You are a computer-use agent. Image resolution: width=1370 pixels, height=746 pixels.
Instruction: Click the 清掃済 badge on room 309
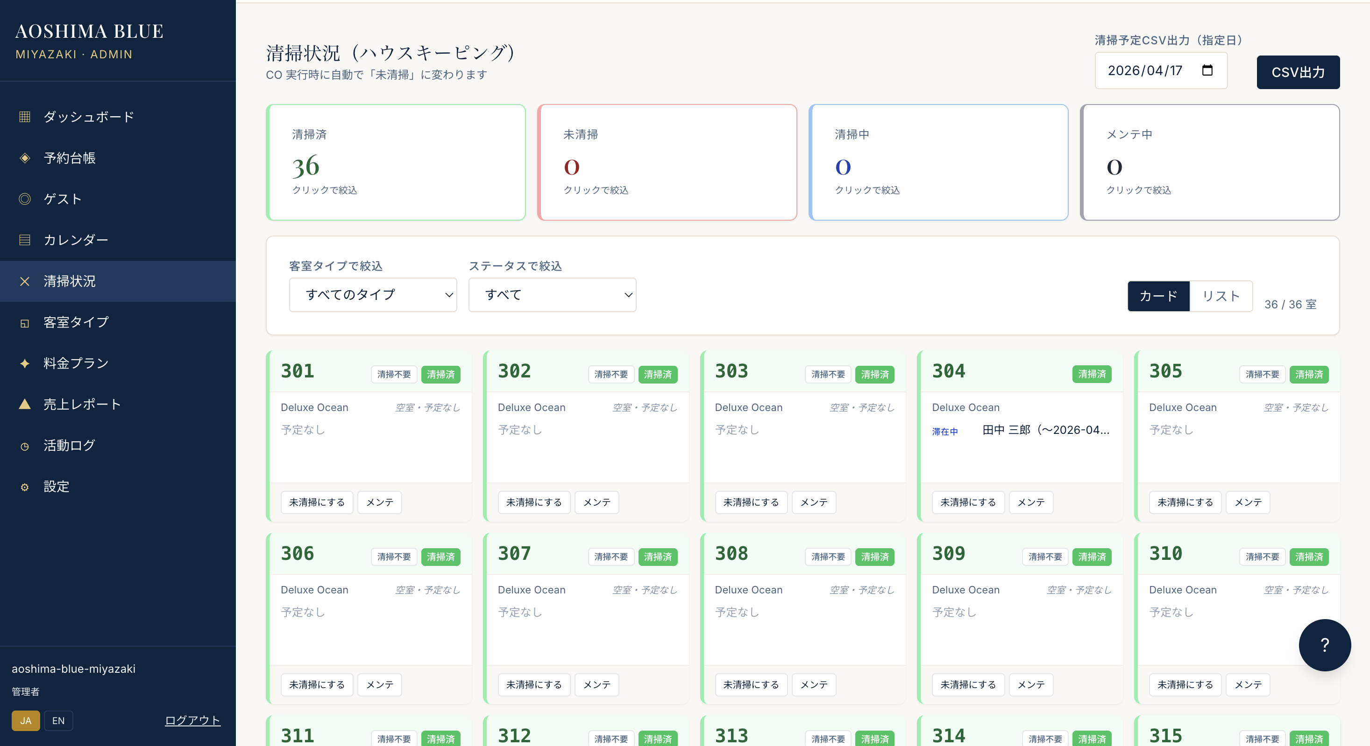1092,556
